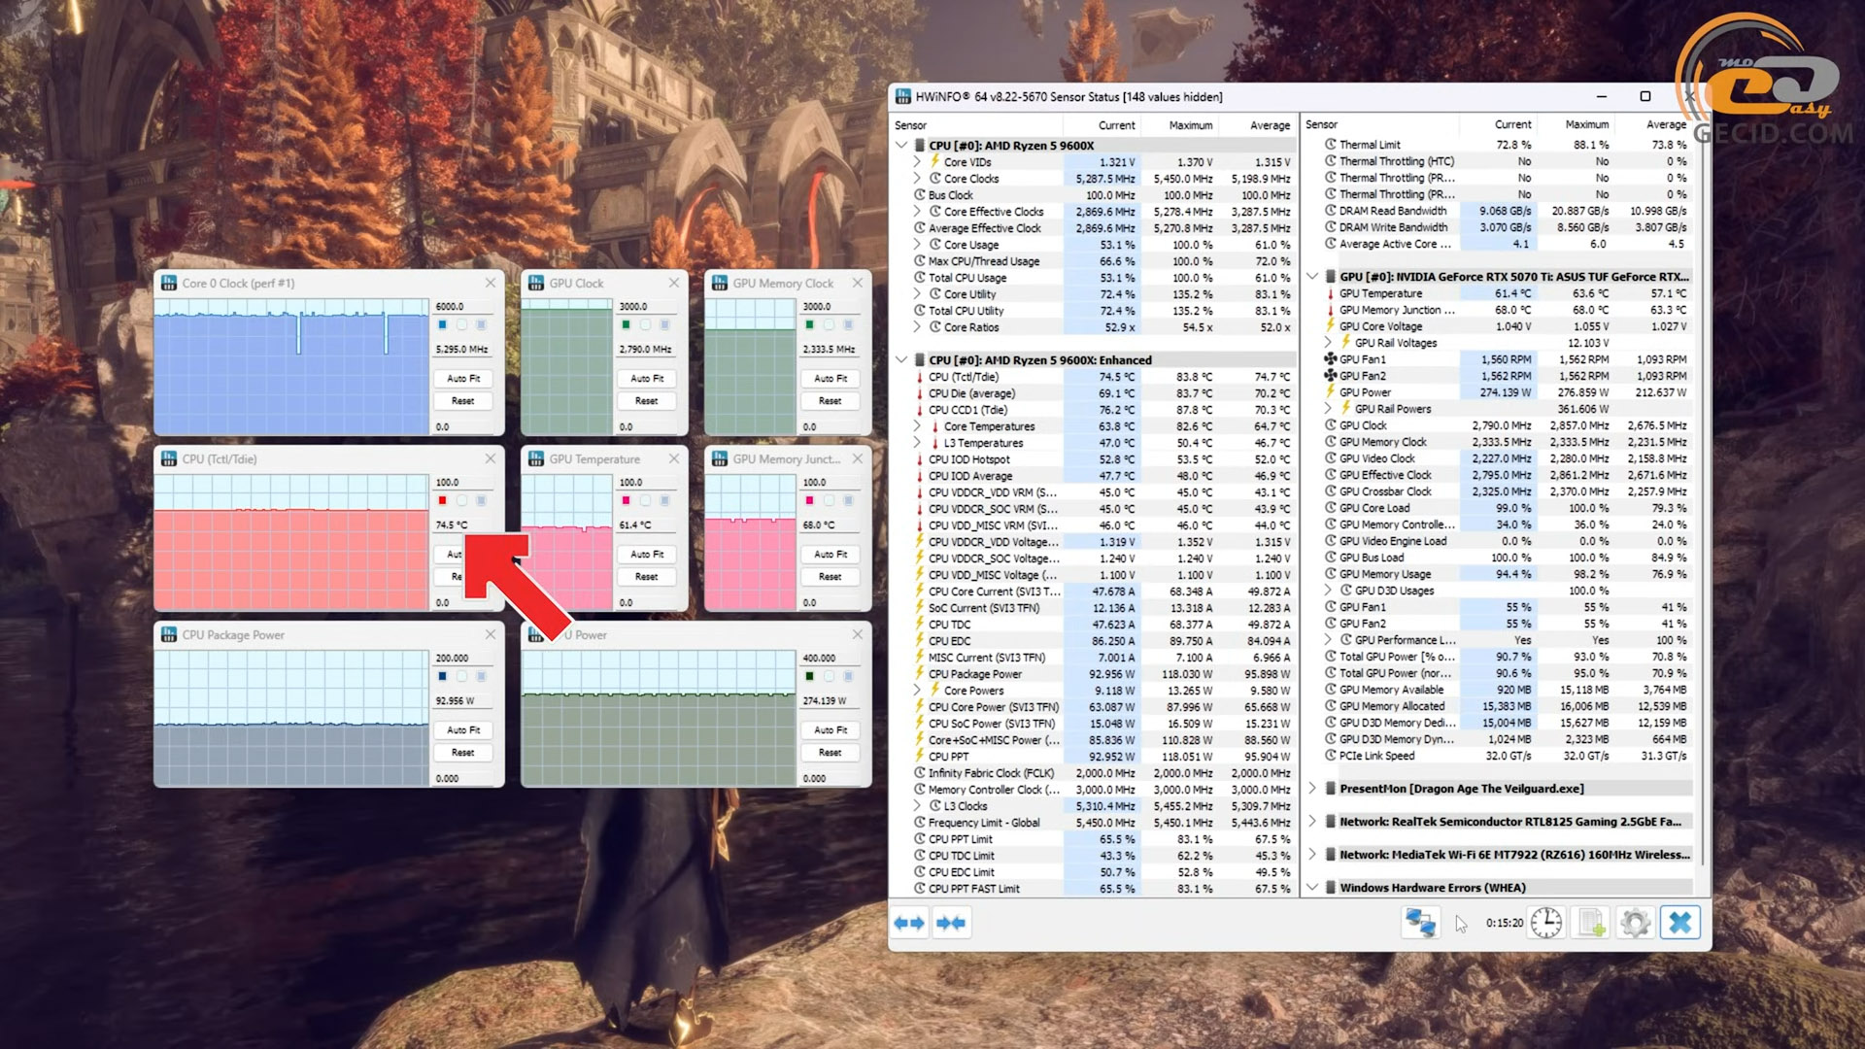Expand the PresentMon Dragon Age group

click(1312, 789)
